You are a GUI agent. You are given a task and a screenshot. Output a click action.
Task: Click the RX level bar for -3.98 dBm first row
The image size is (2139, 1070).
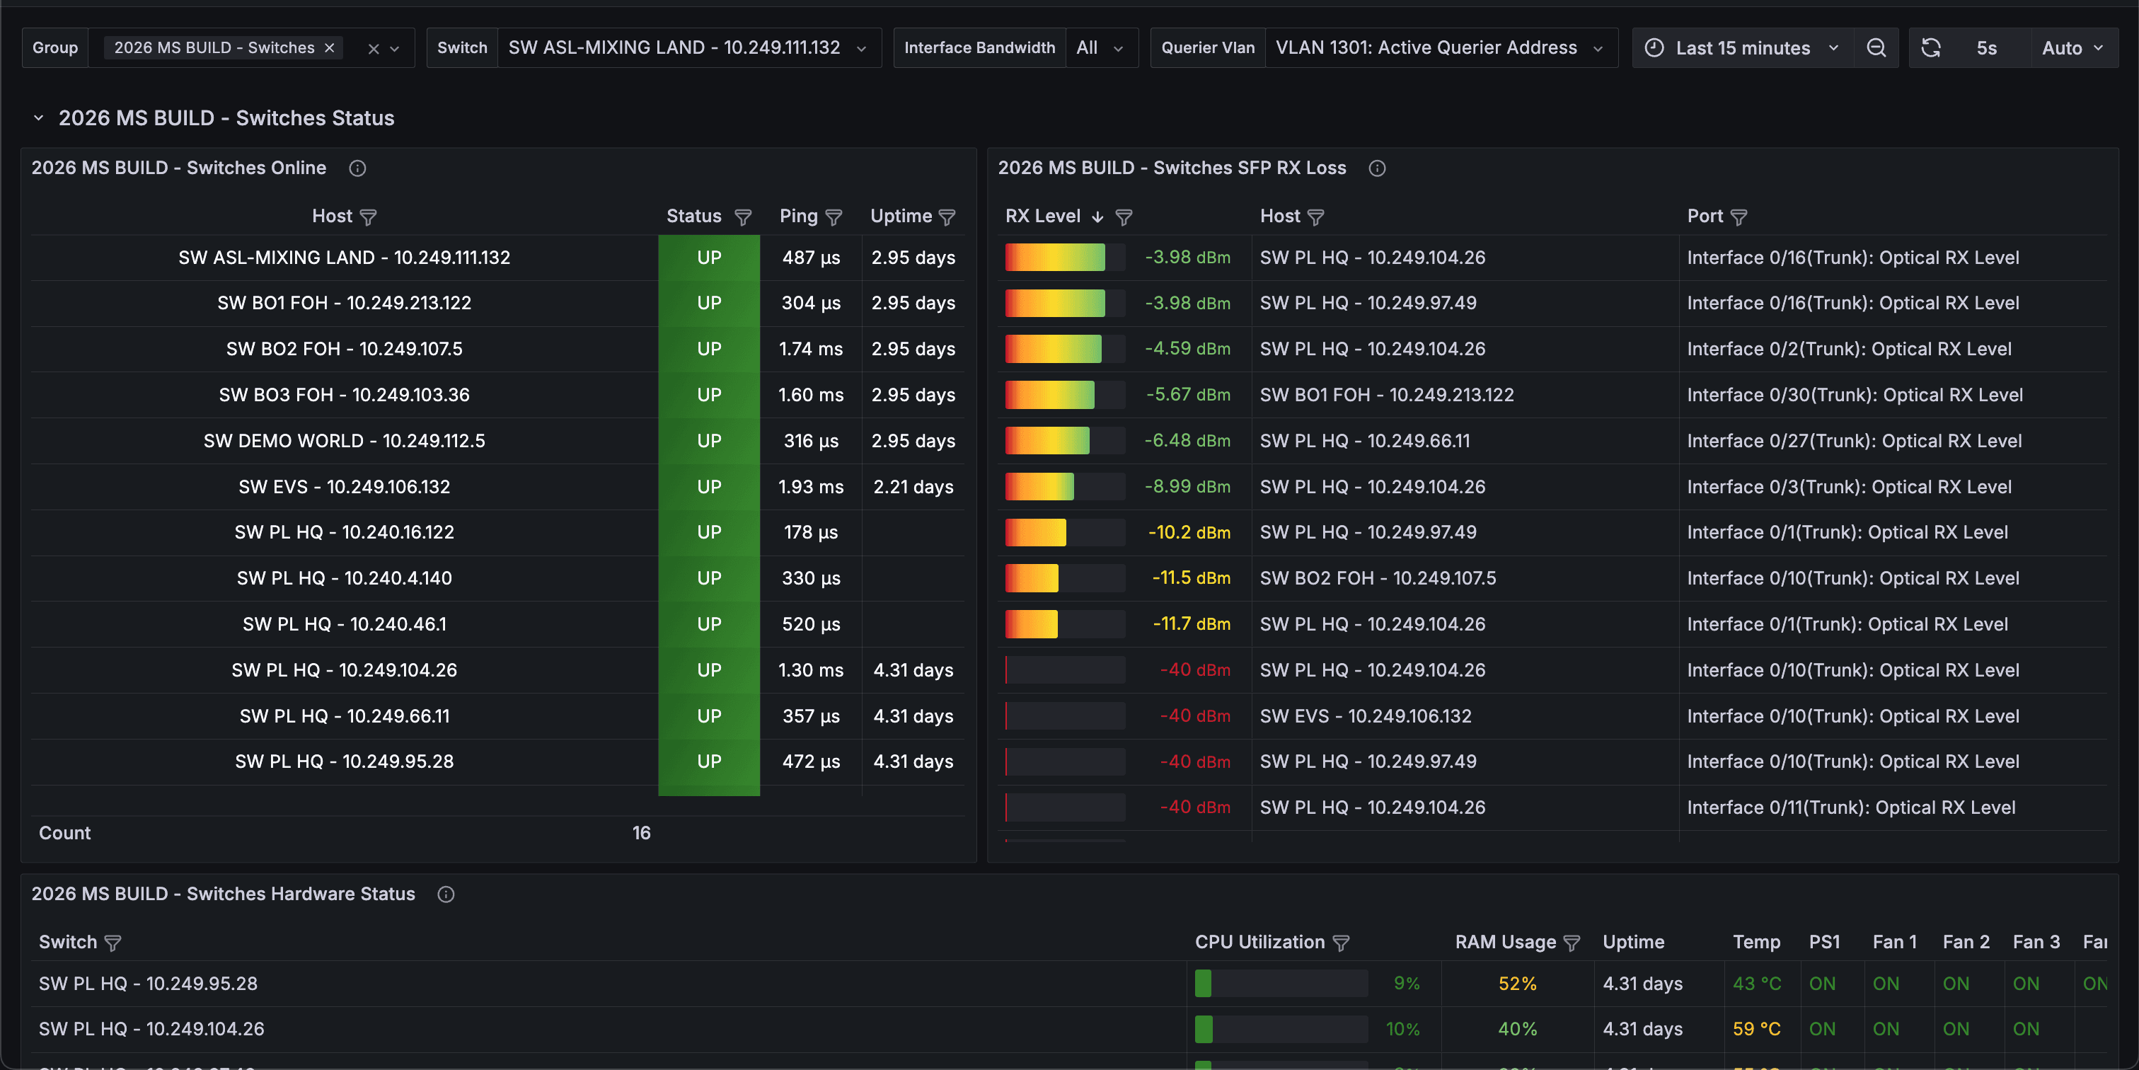pyautogui.click(x=1066, y=258)
